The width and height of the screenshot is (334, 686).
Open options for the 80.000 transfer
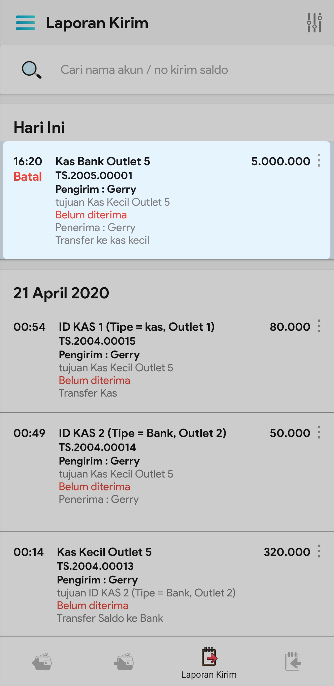point(319,326)
